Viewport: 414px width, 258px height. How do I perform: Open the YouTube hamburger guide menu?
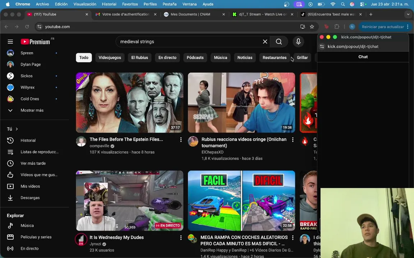[x=10, y=42]
